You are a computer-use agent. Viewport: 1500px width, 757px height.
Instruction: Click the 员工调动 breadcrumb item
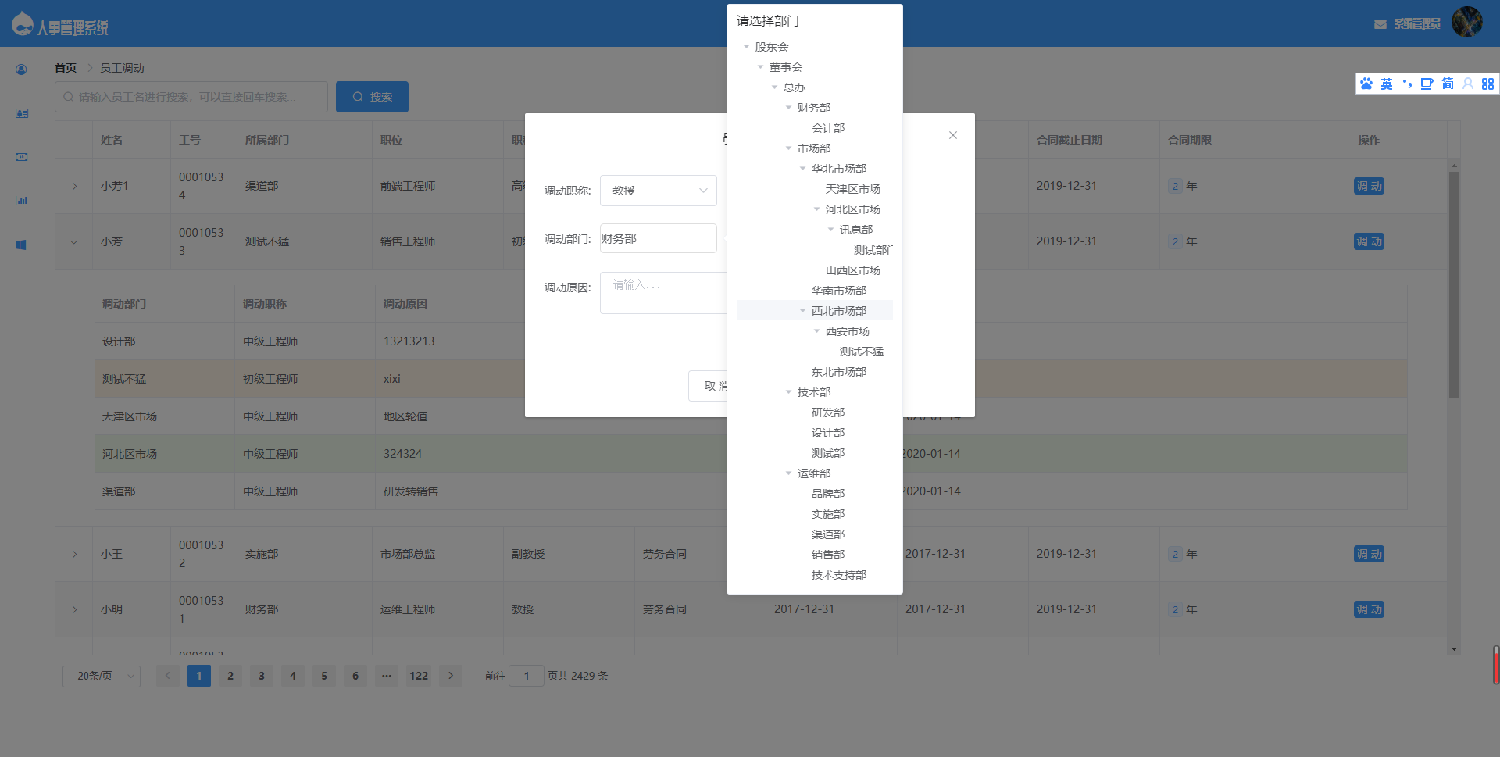[120, 68]
